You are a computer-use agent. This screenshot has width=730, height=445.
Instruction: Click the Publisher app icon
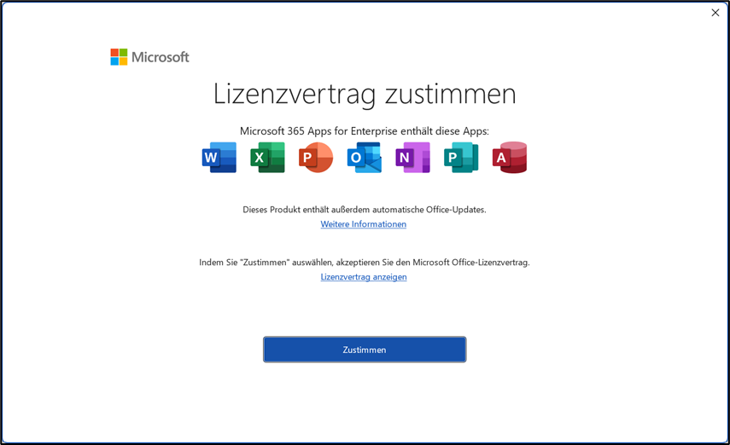point(461,158)
